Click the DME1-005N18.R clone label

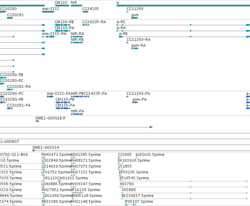click(51, 118)
